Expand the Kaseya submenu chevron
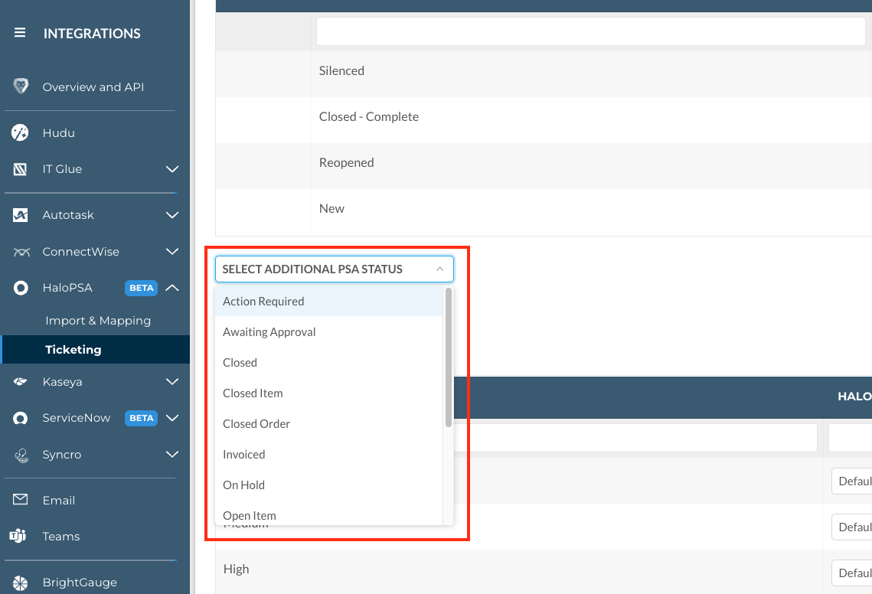The width and height of the screenshot is (872, 594). coord(172,381)
